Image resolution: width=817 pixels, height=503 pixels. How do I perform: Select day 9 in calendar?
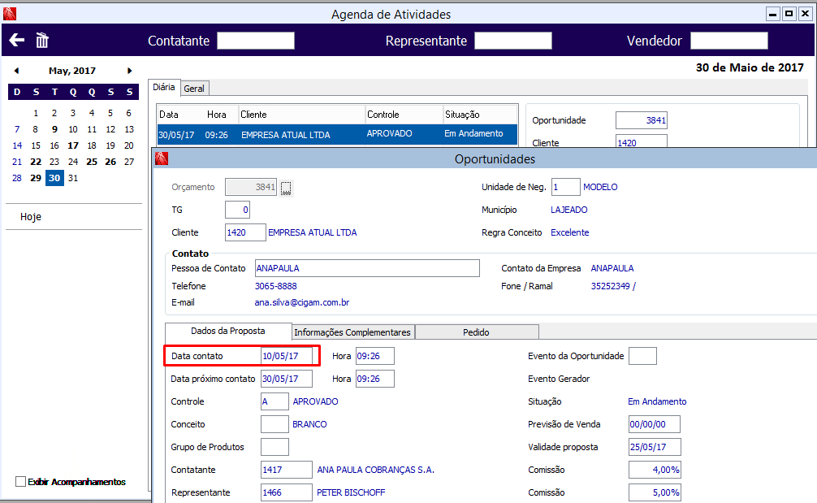click(x=54, y=129)
